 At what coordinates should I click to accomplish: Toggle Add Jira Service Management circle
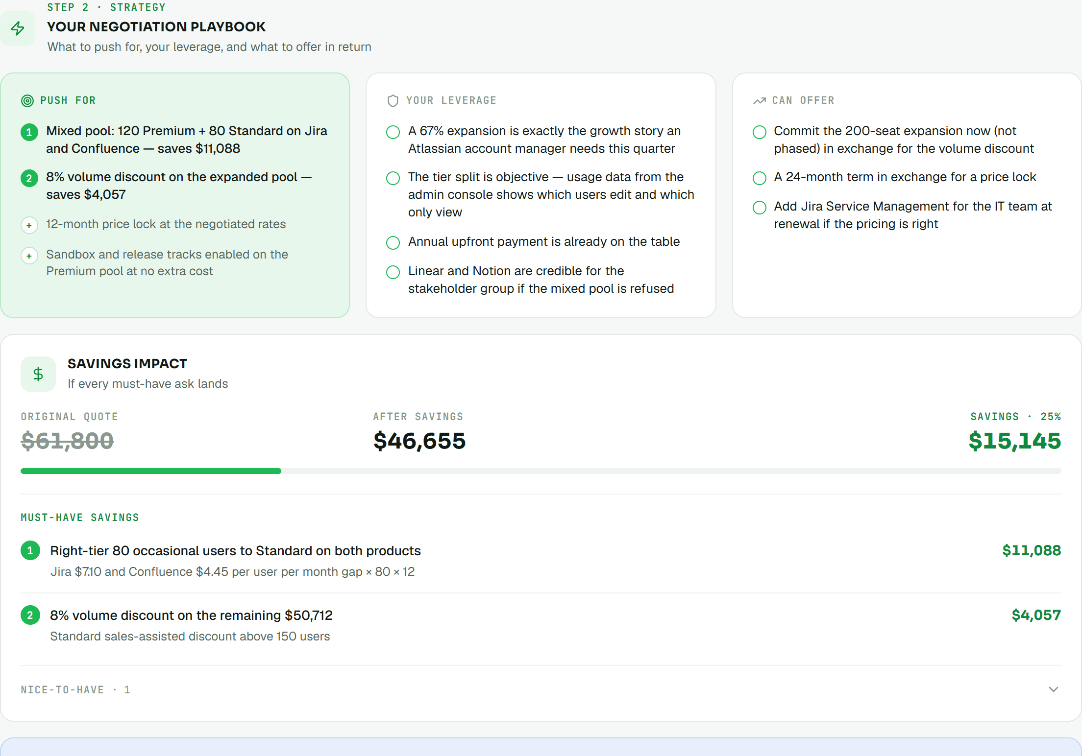760,208
